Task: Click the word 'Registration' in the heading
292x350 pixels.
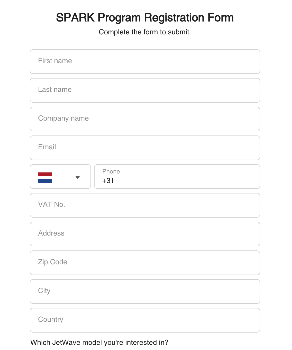Action: pyautogui.click(x=174, y=18)
